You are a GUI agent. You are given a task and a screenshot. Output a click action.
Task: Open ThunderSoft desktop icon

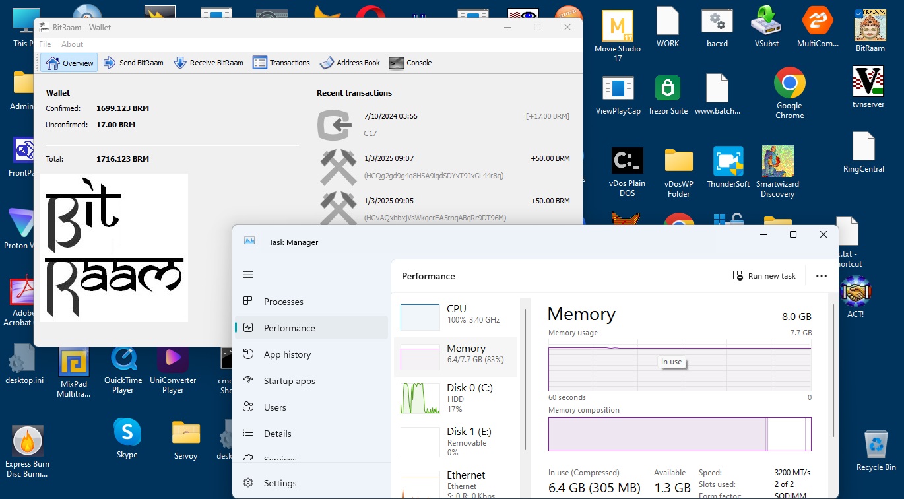[728, 168]
